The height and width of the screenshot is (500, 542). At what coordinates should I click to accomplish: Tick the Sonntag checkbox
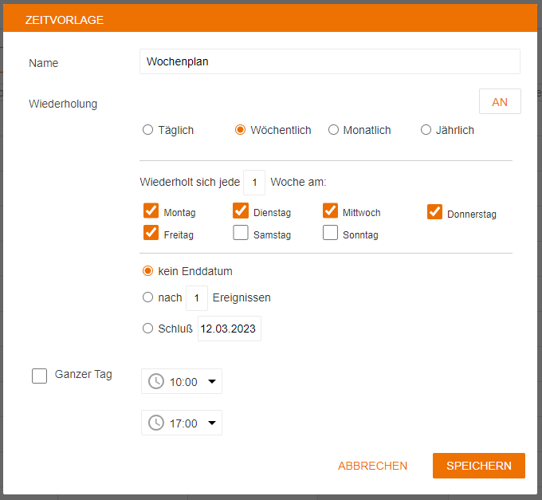coord(331,233)
